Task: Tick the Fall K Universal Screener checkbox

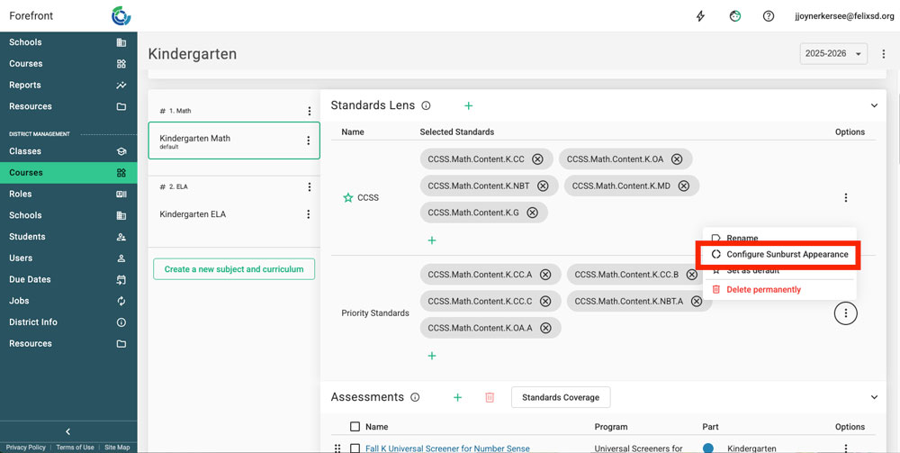Action: tap(355, 448)
